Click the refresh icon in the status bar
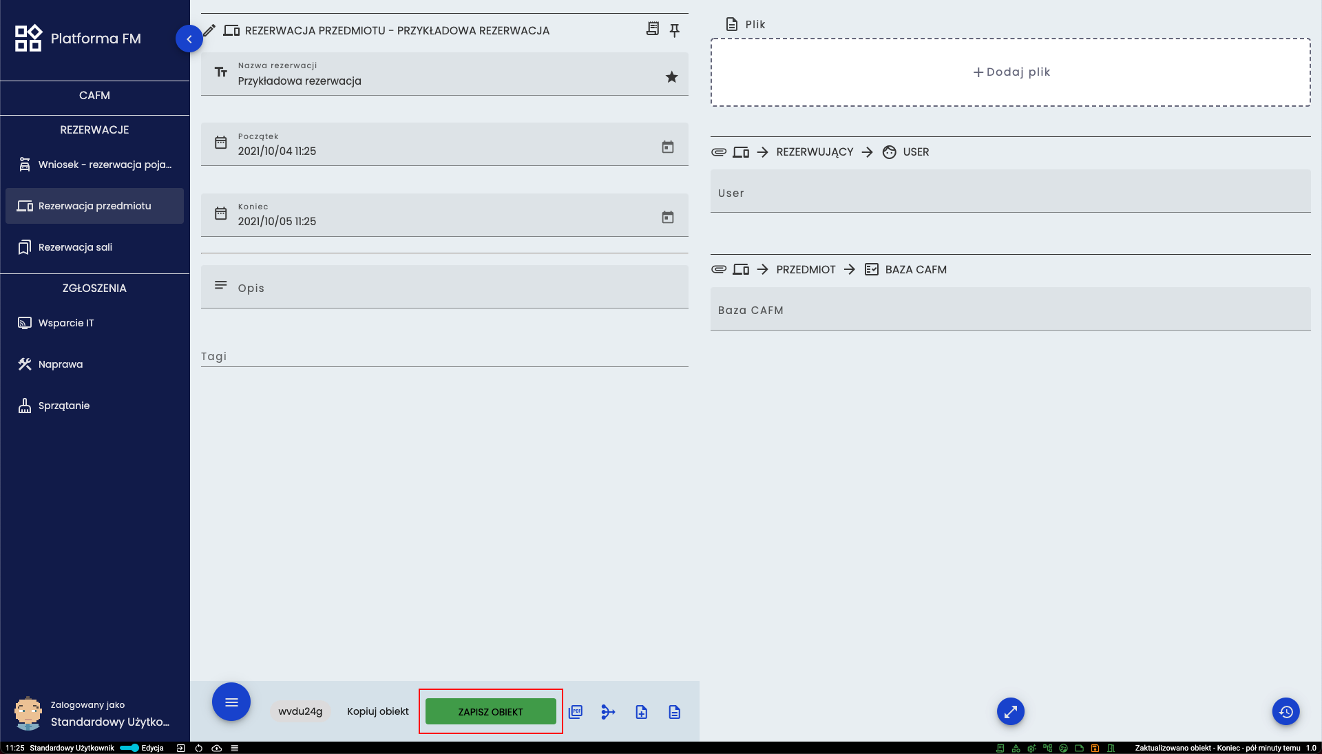This screenshot has width=1322, height=754. (x=199, y=748)
